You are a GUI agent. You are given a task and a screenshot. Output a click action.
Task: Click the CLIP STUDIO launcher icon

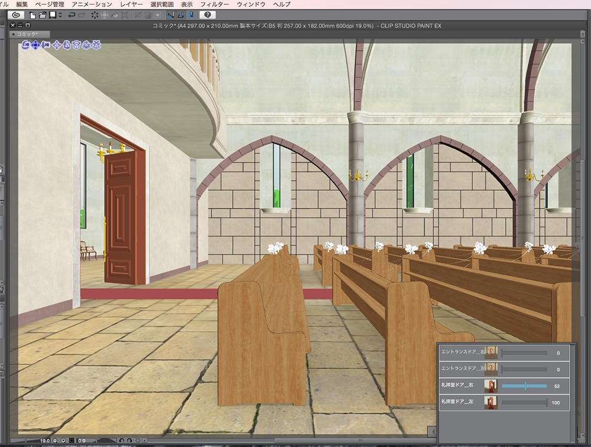[x=15, y=15]
